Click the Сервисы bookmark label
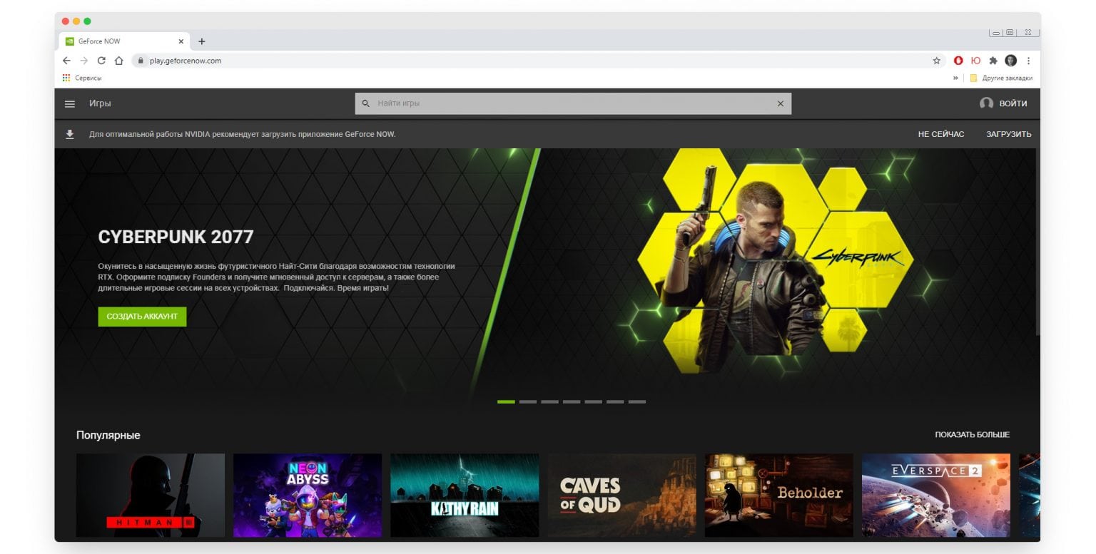 pos(88,78)
